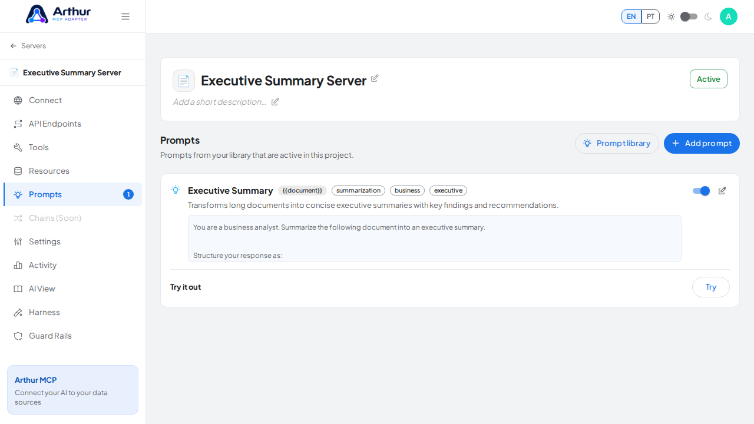
Task: Click the Arthur MCP Adapter logo
Action: click(x=58, y=14)
